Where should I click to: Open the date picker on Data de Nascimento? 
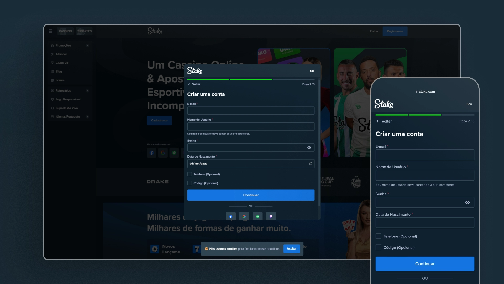pyautogui.click(x=311, y=164)
